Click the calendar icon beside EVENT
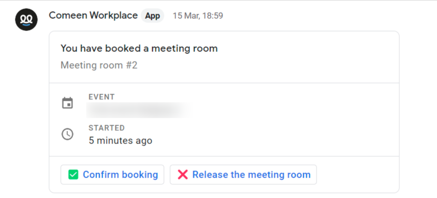This screenshot has width=437, height=198. (x=67, y=103)
